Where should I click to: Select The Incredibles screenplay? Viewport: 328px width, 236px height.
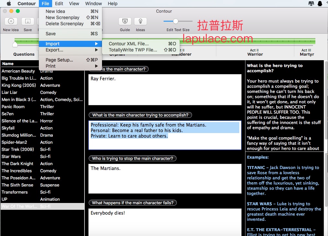coord(42,171)
